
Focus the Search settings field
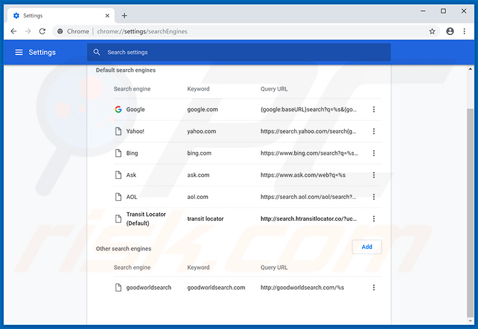point(238,52)
